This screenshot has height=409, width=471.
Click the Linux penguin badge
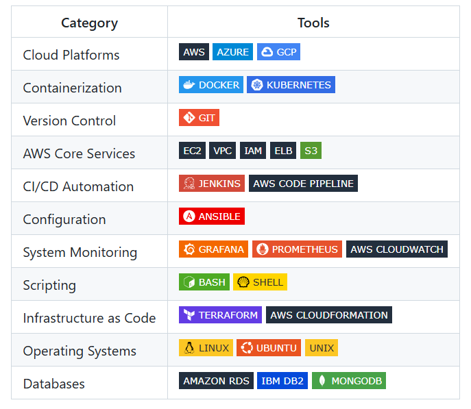click(206, 348)
